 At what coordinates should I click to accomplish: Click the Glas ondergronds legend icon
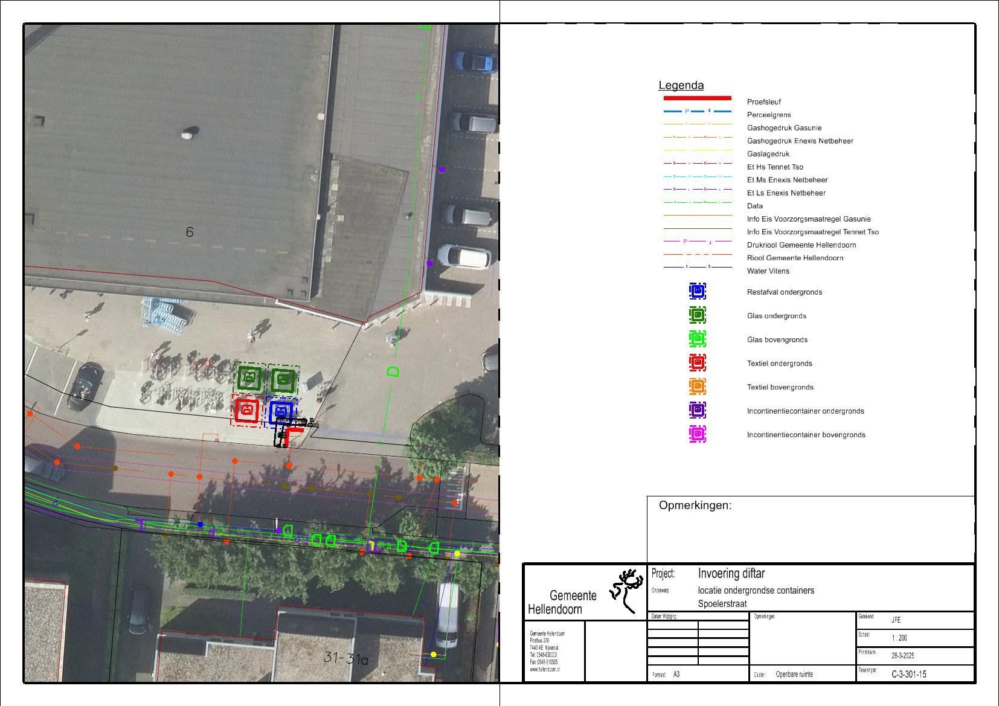[697, 315]
